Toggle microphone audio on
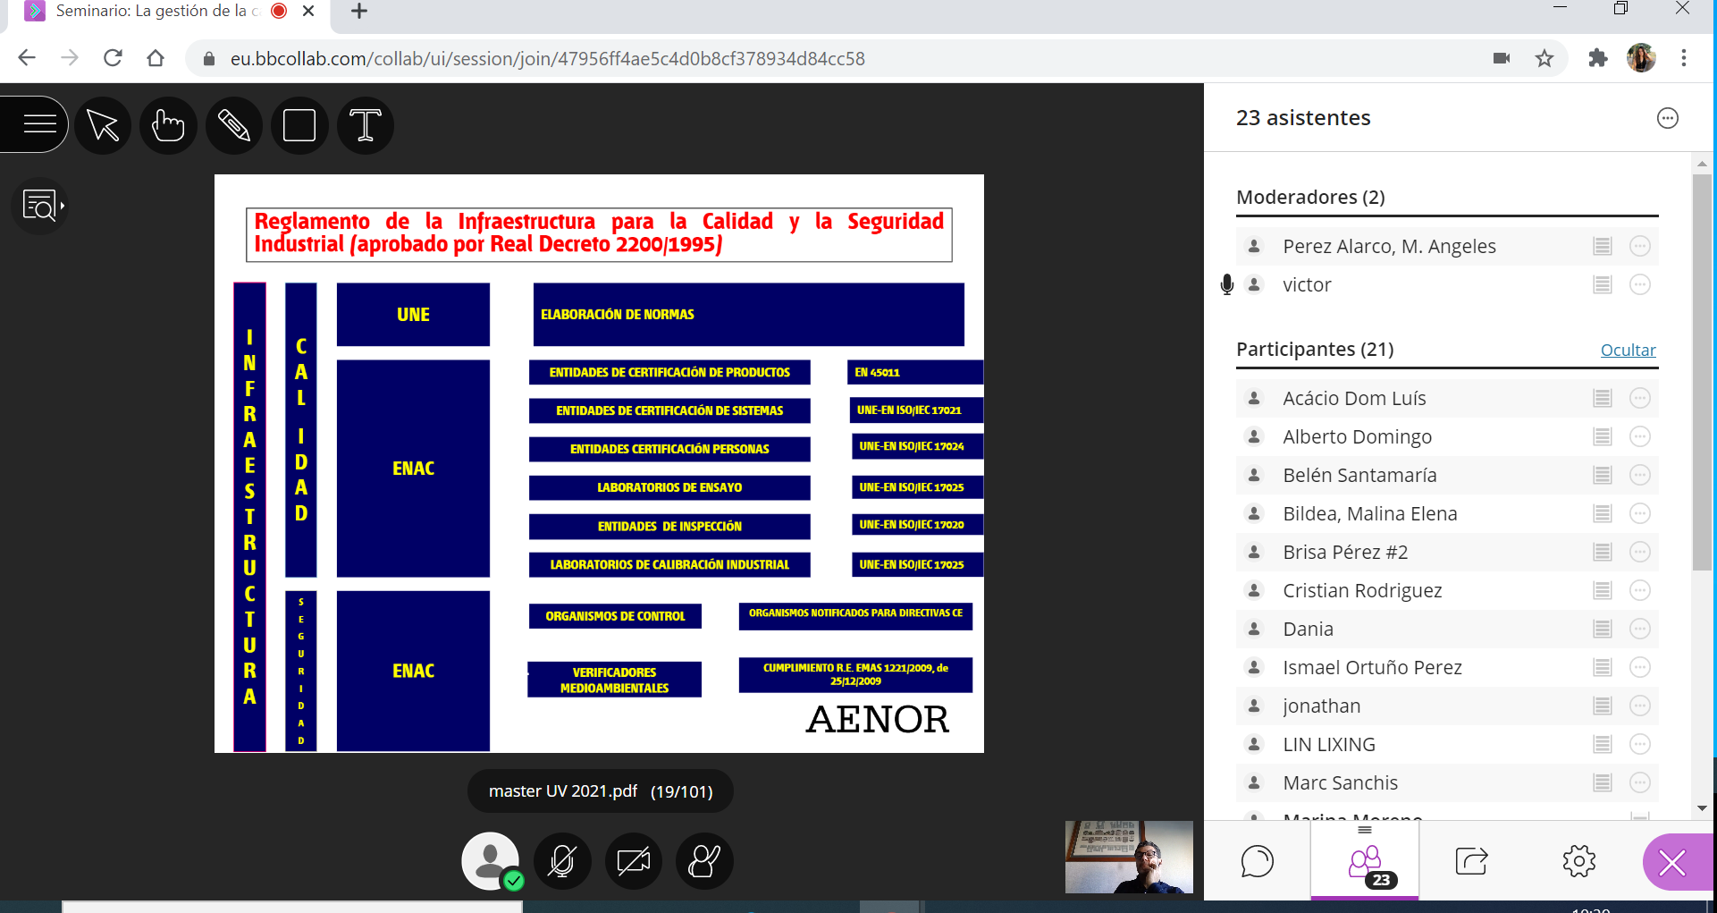This screenshot has height=913, width=1717. 562,861
